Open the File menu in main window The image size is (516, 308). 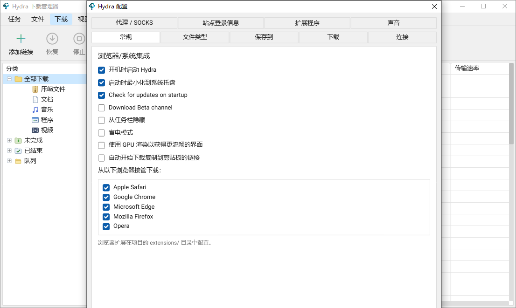pyautogui.click(x=38, y=19)
